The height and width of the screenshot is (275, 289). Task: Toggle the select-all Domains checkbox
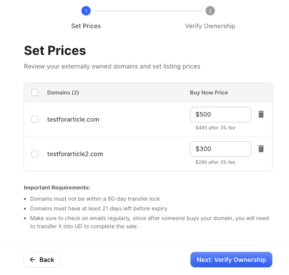tap(35, 92)
